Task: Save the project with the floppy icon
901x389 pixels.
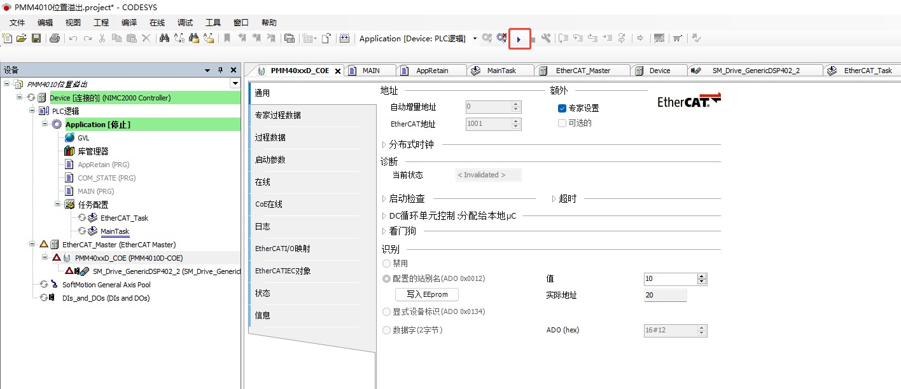Action: point(36,39)
